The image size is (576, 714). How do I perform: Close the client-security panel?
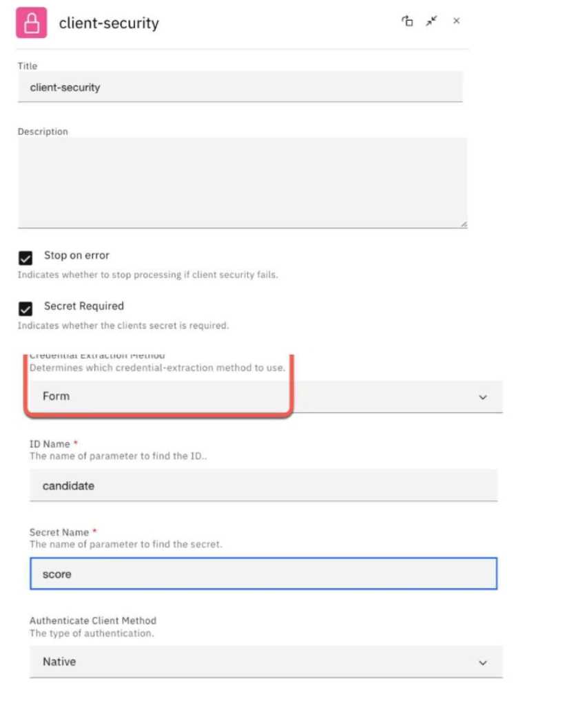tap(456, 21)
